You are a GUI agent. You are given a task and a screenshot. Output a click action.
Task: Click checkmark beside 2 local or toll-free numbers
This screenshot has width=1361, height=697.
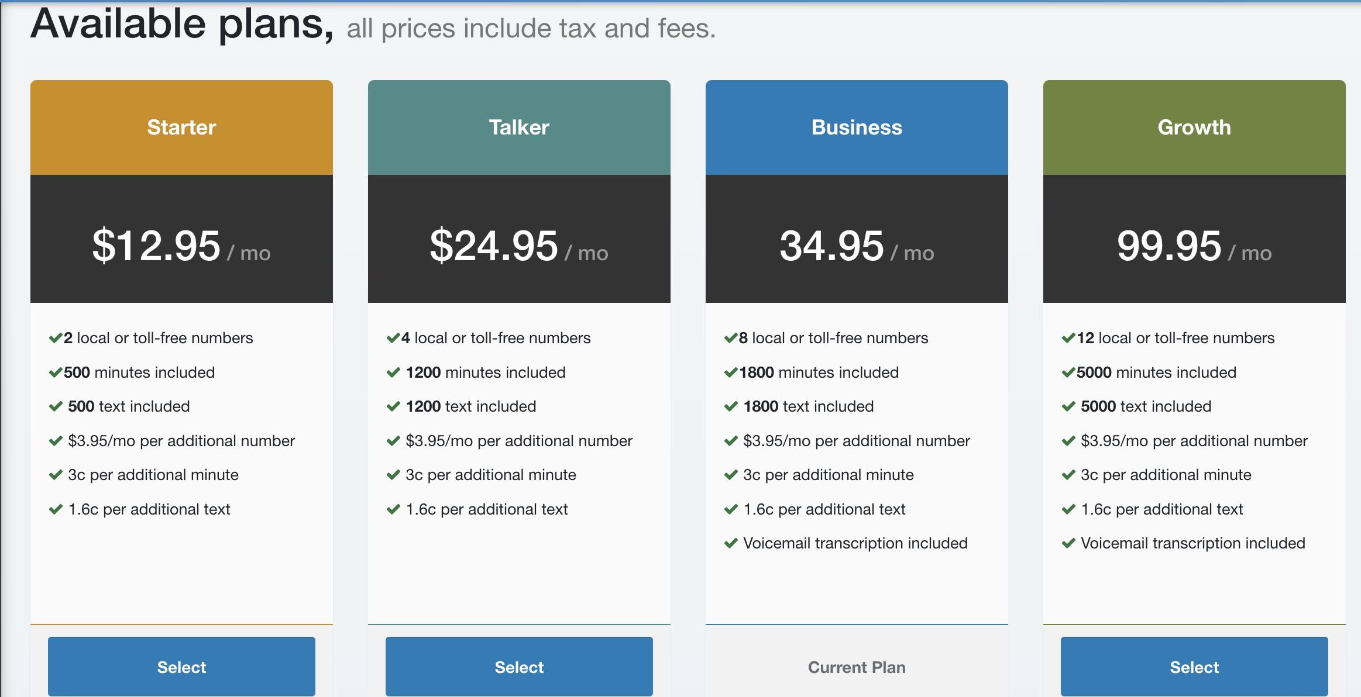click(56, 338)
